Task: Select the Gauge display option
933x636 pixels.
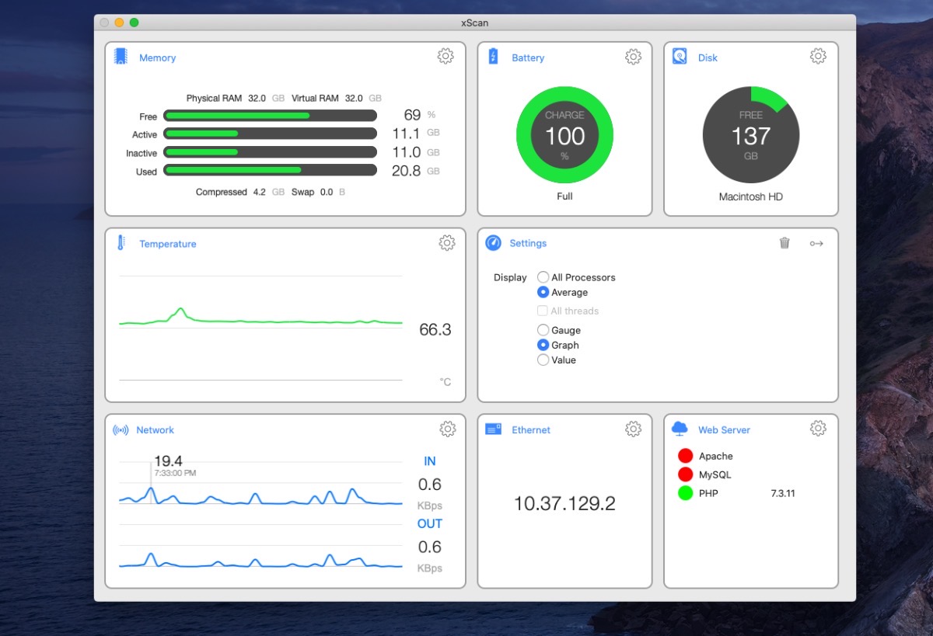Action: click(543, 330)
